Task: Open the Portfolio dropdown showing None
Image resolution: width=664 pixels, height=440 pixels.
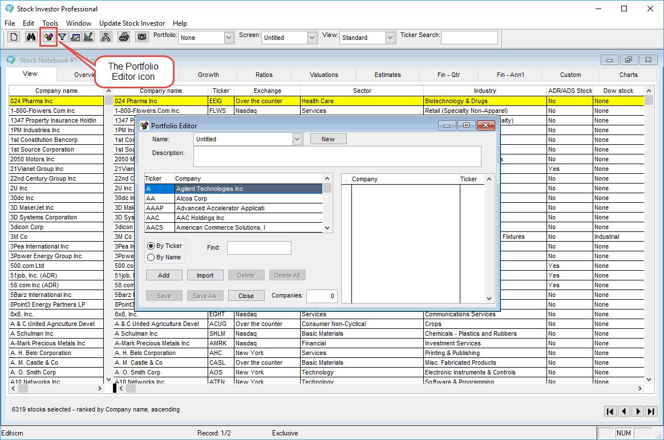Action: tap(229, 38)
